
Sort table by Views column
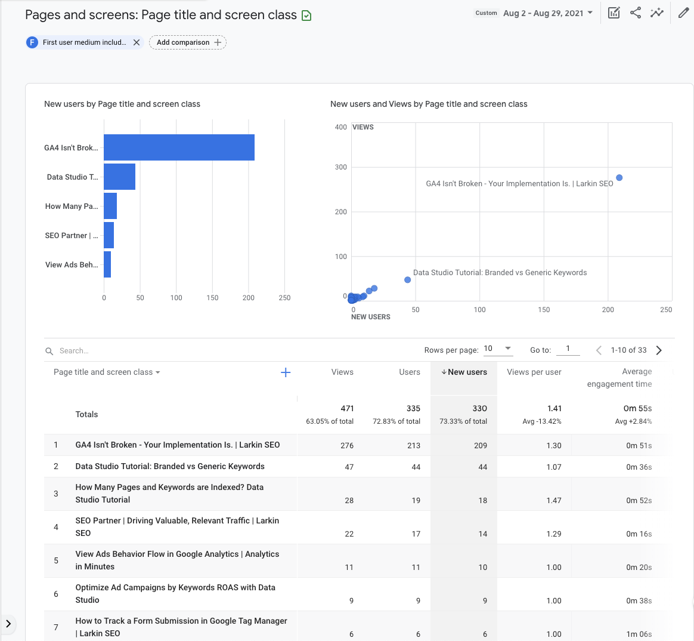342,372
